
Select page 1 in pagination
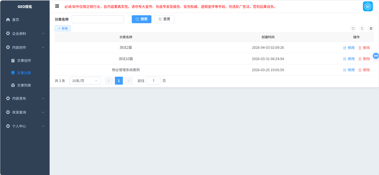coord(119,81)
